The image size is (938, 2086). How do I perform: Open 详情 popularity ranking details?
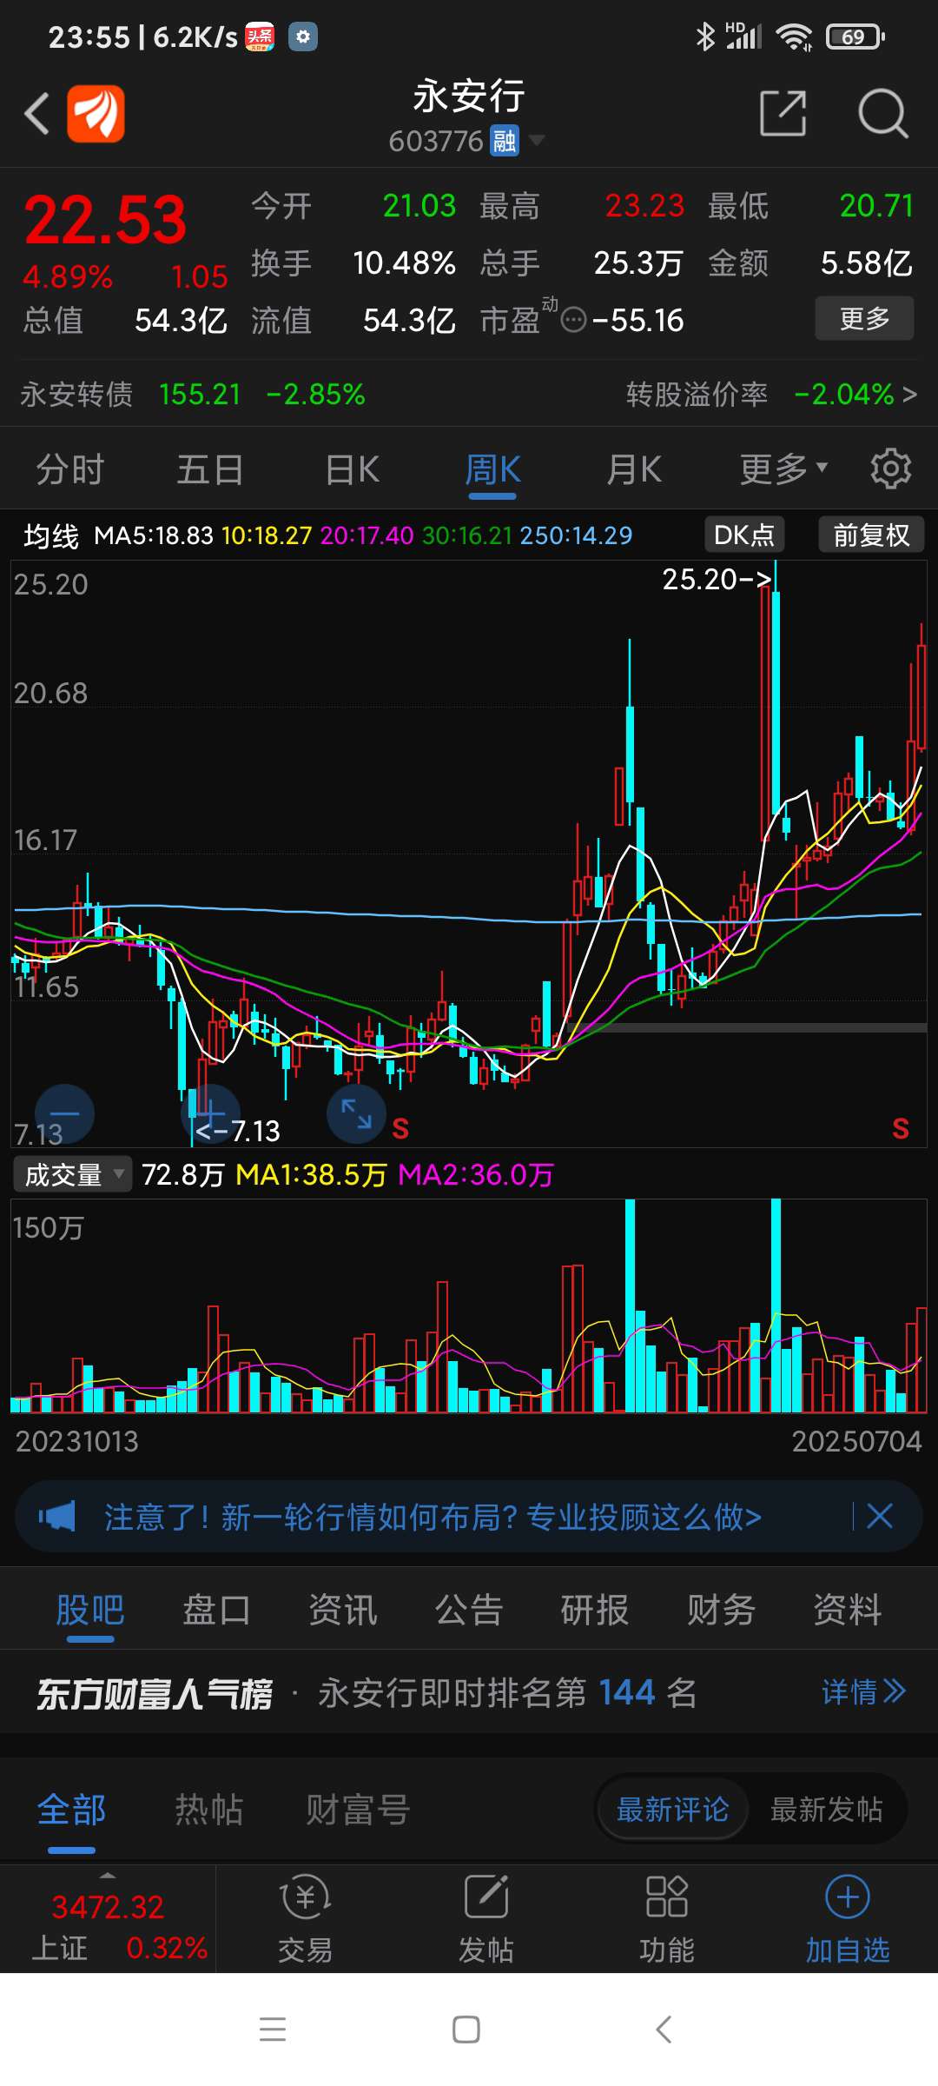863,1692
